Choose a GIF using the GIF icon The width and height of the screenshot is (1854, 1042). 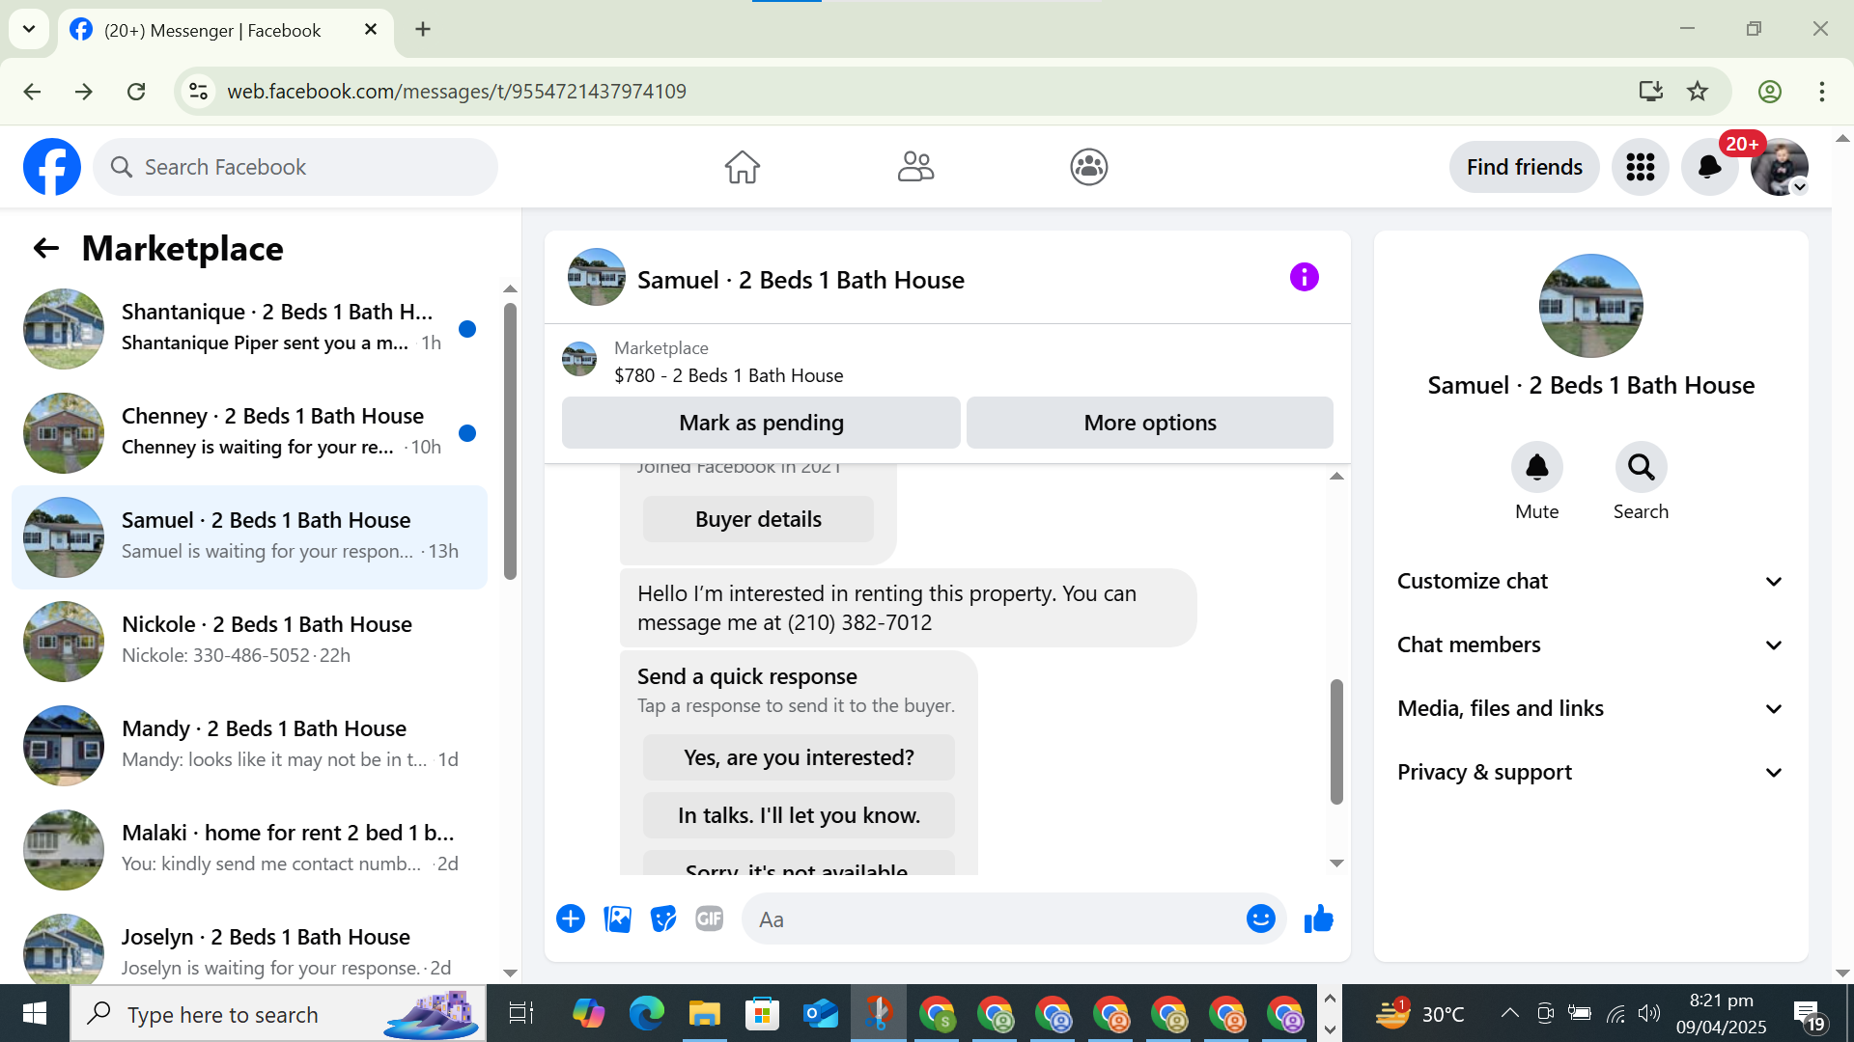pyautogui.click(x=710, y=919)
